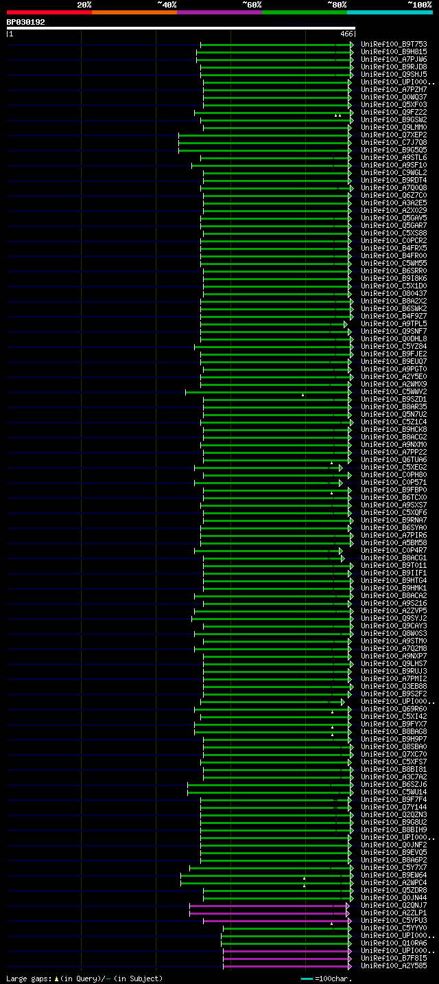
Task: Select hit label UniRef100_C5WWV2
Action: pyautogui.click(x=394, y=392)
